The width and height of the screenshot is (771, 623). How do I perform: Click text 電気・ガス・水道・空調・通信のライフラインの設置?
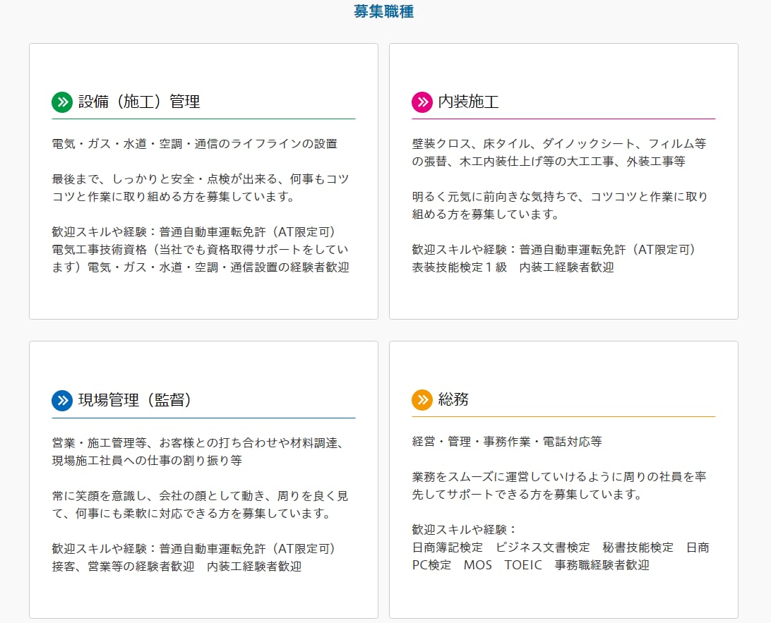point(195,144)
